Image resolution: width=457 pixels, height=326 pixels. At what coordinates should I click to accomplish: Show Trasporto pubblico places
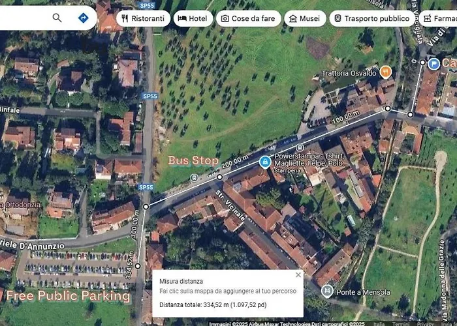point(372,19)
